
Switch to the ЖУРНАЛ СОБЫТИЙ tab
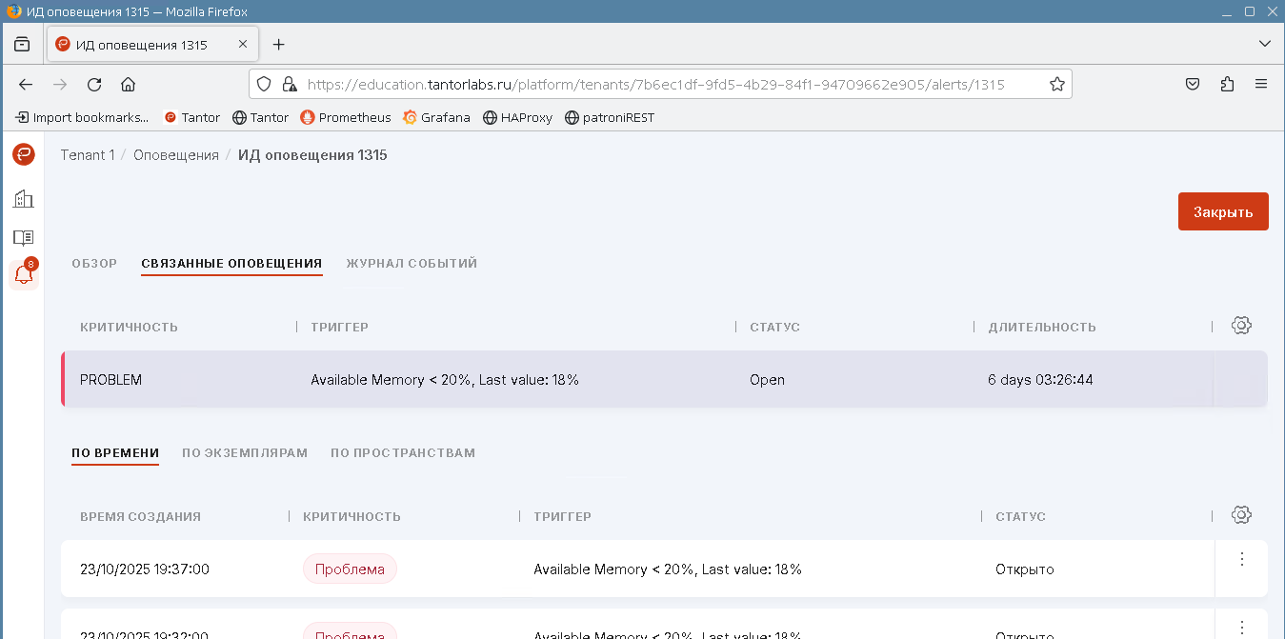click(412, 264)
